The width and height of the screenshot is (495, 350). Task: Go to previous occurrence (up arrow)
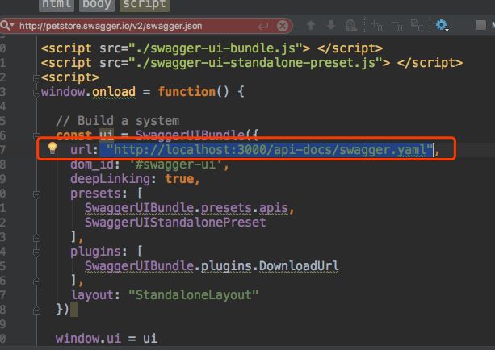coord(311,25)
